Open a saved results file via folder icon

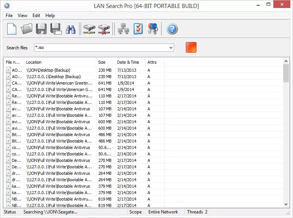coord(26,29)
